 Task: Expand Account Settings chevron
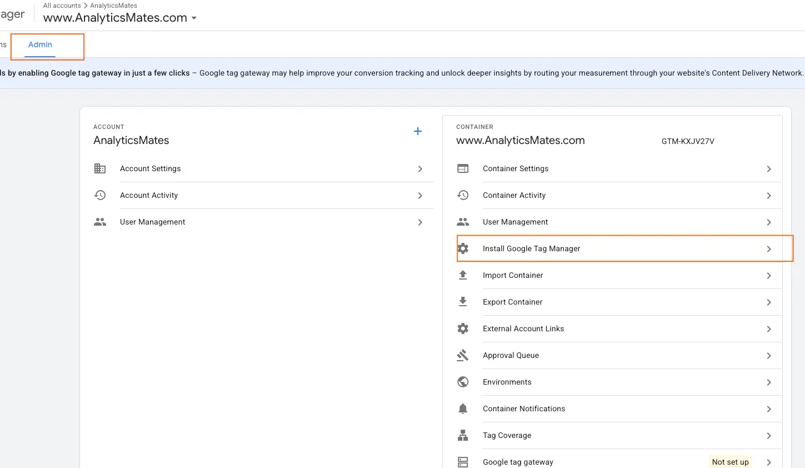click(420, 169)
